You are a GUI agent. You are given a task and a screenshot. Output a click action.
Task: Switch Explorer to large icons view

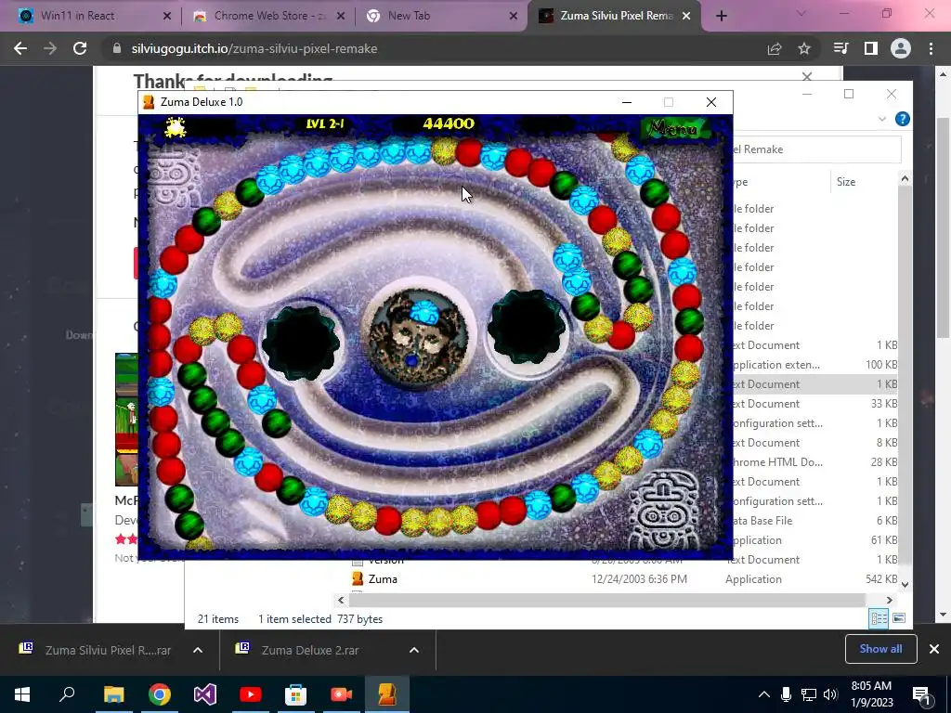(899, 618)
